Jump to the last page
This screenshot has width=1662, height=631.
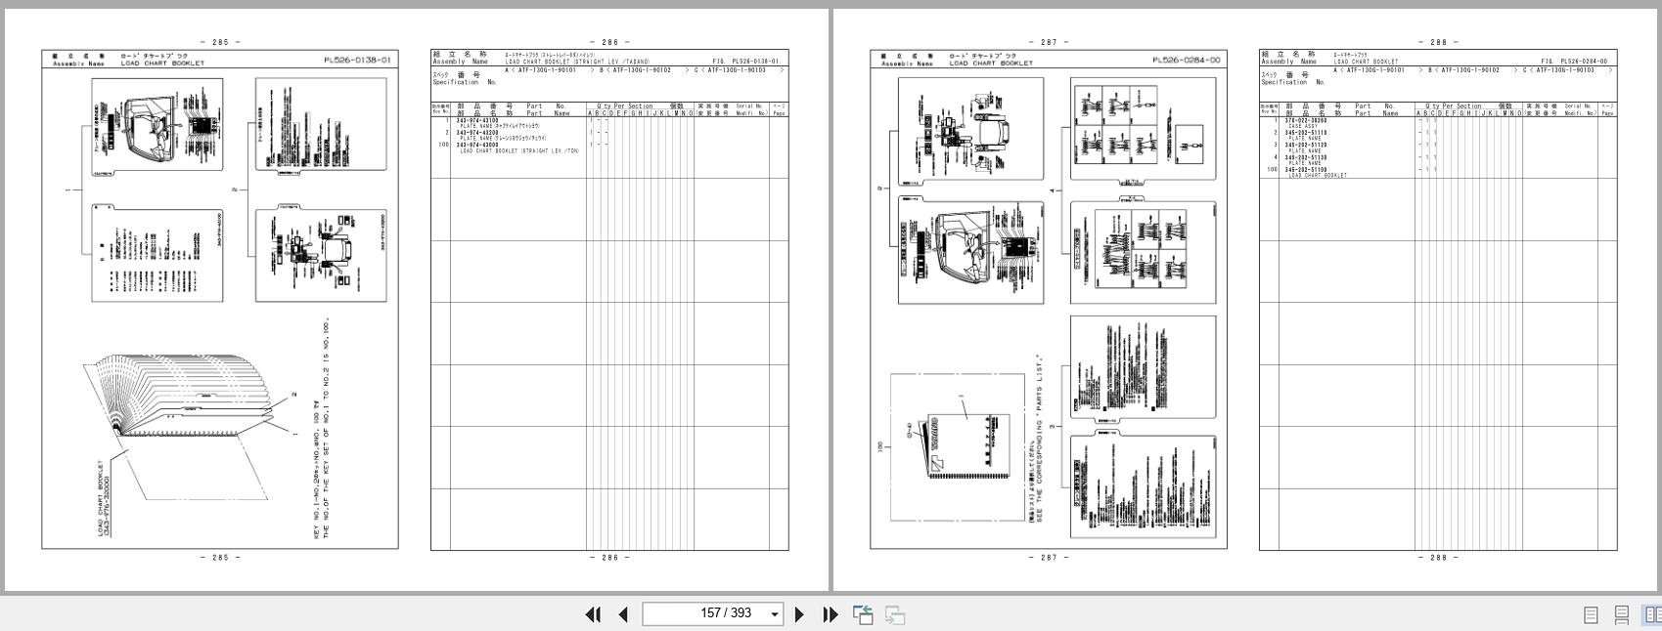(831, 614)
